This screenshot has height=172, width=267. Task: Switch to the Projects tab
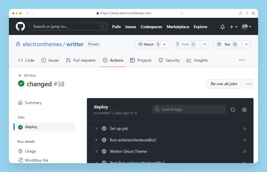pos(141,60)
